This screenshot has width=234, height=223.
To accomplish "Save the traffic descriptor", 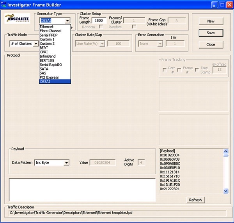I will click(x=211, y=33).
